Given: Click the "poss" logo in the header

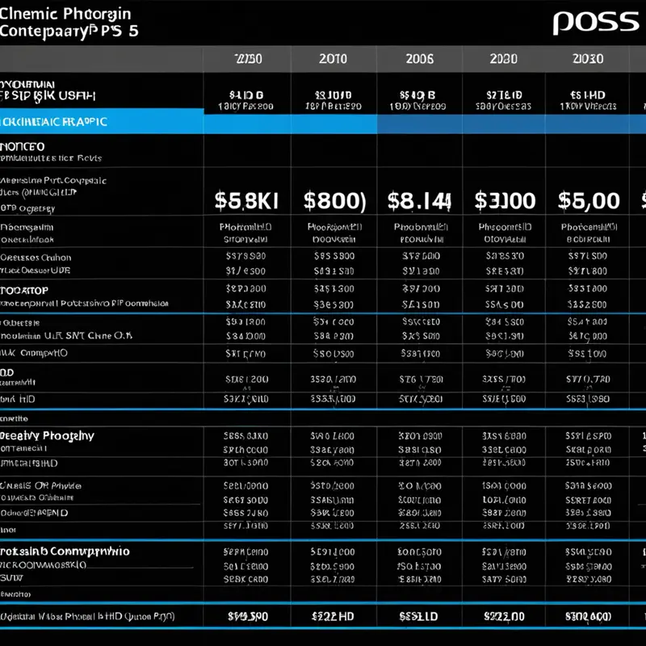Looking at the screenshot, I should click(x=596, y=23).
